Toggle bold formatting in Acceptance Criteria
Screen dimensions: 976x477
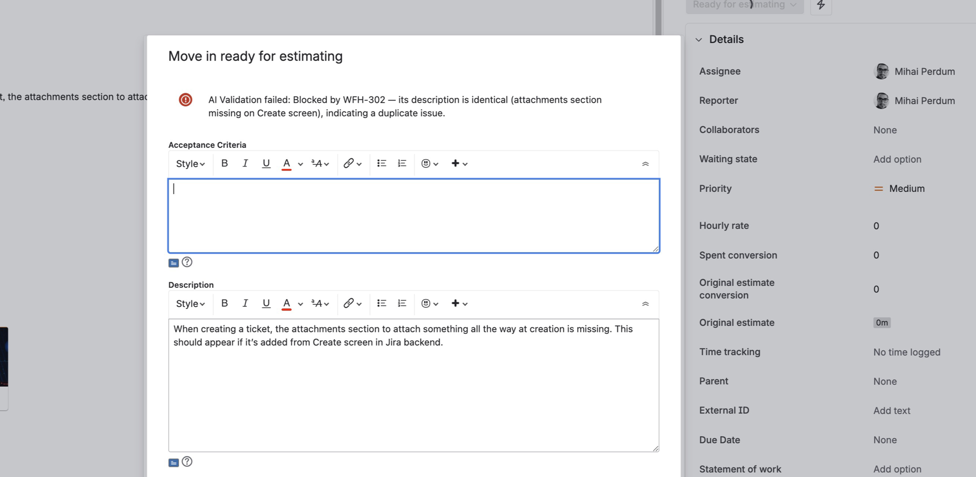(x=224, y=163)
